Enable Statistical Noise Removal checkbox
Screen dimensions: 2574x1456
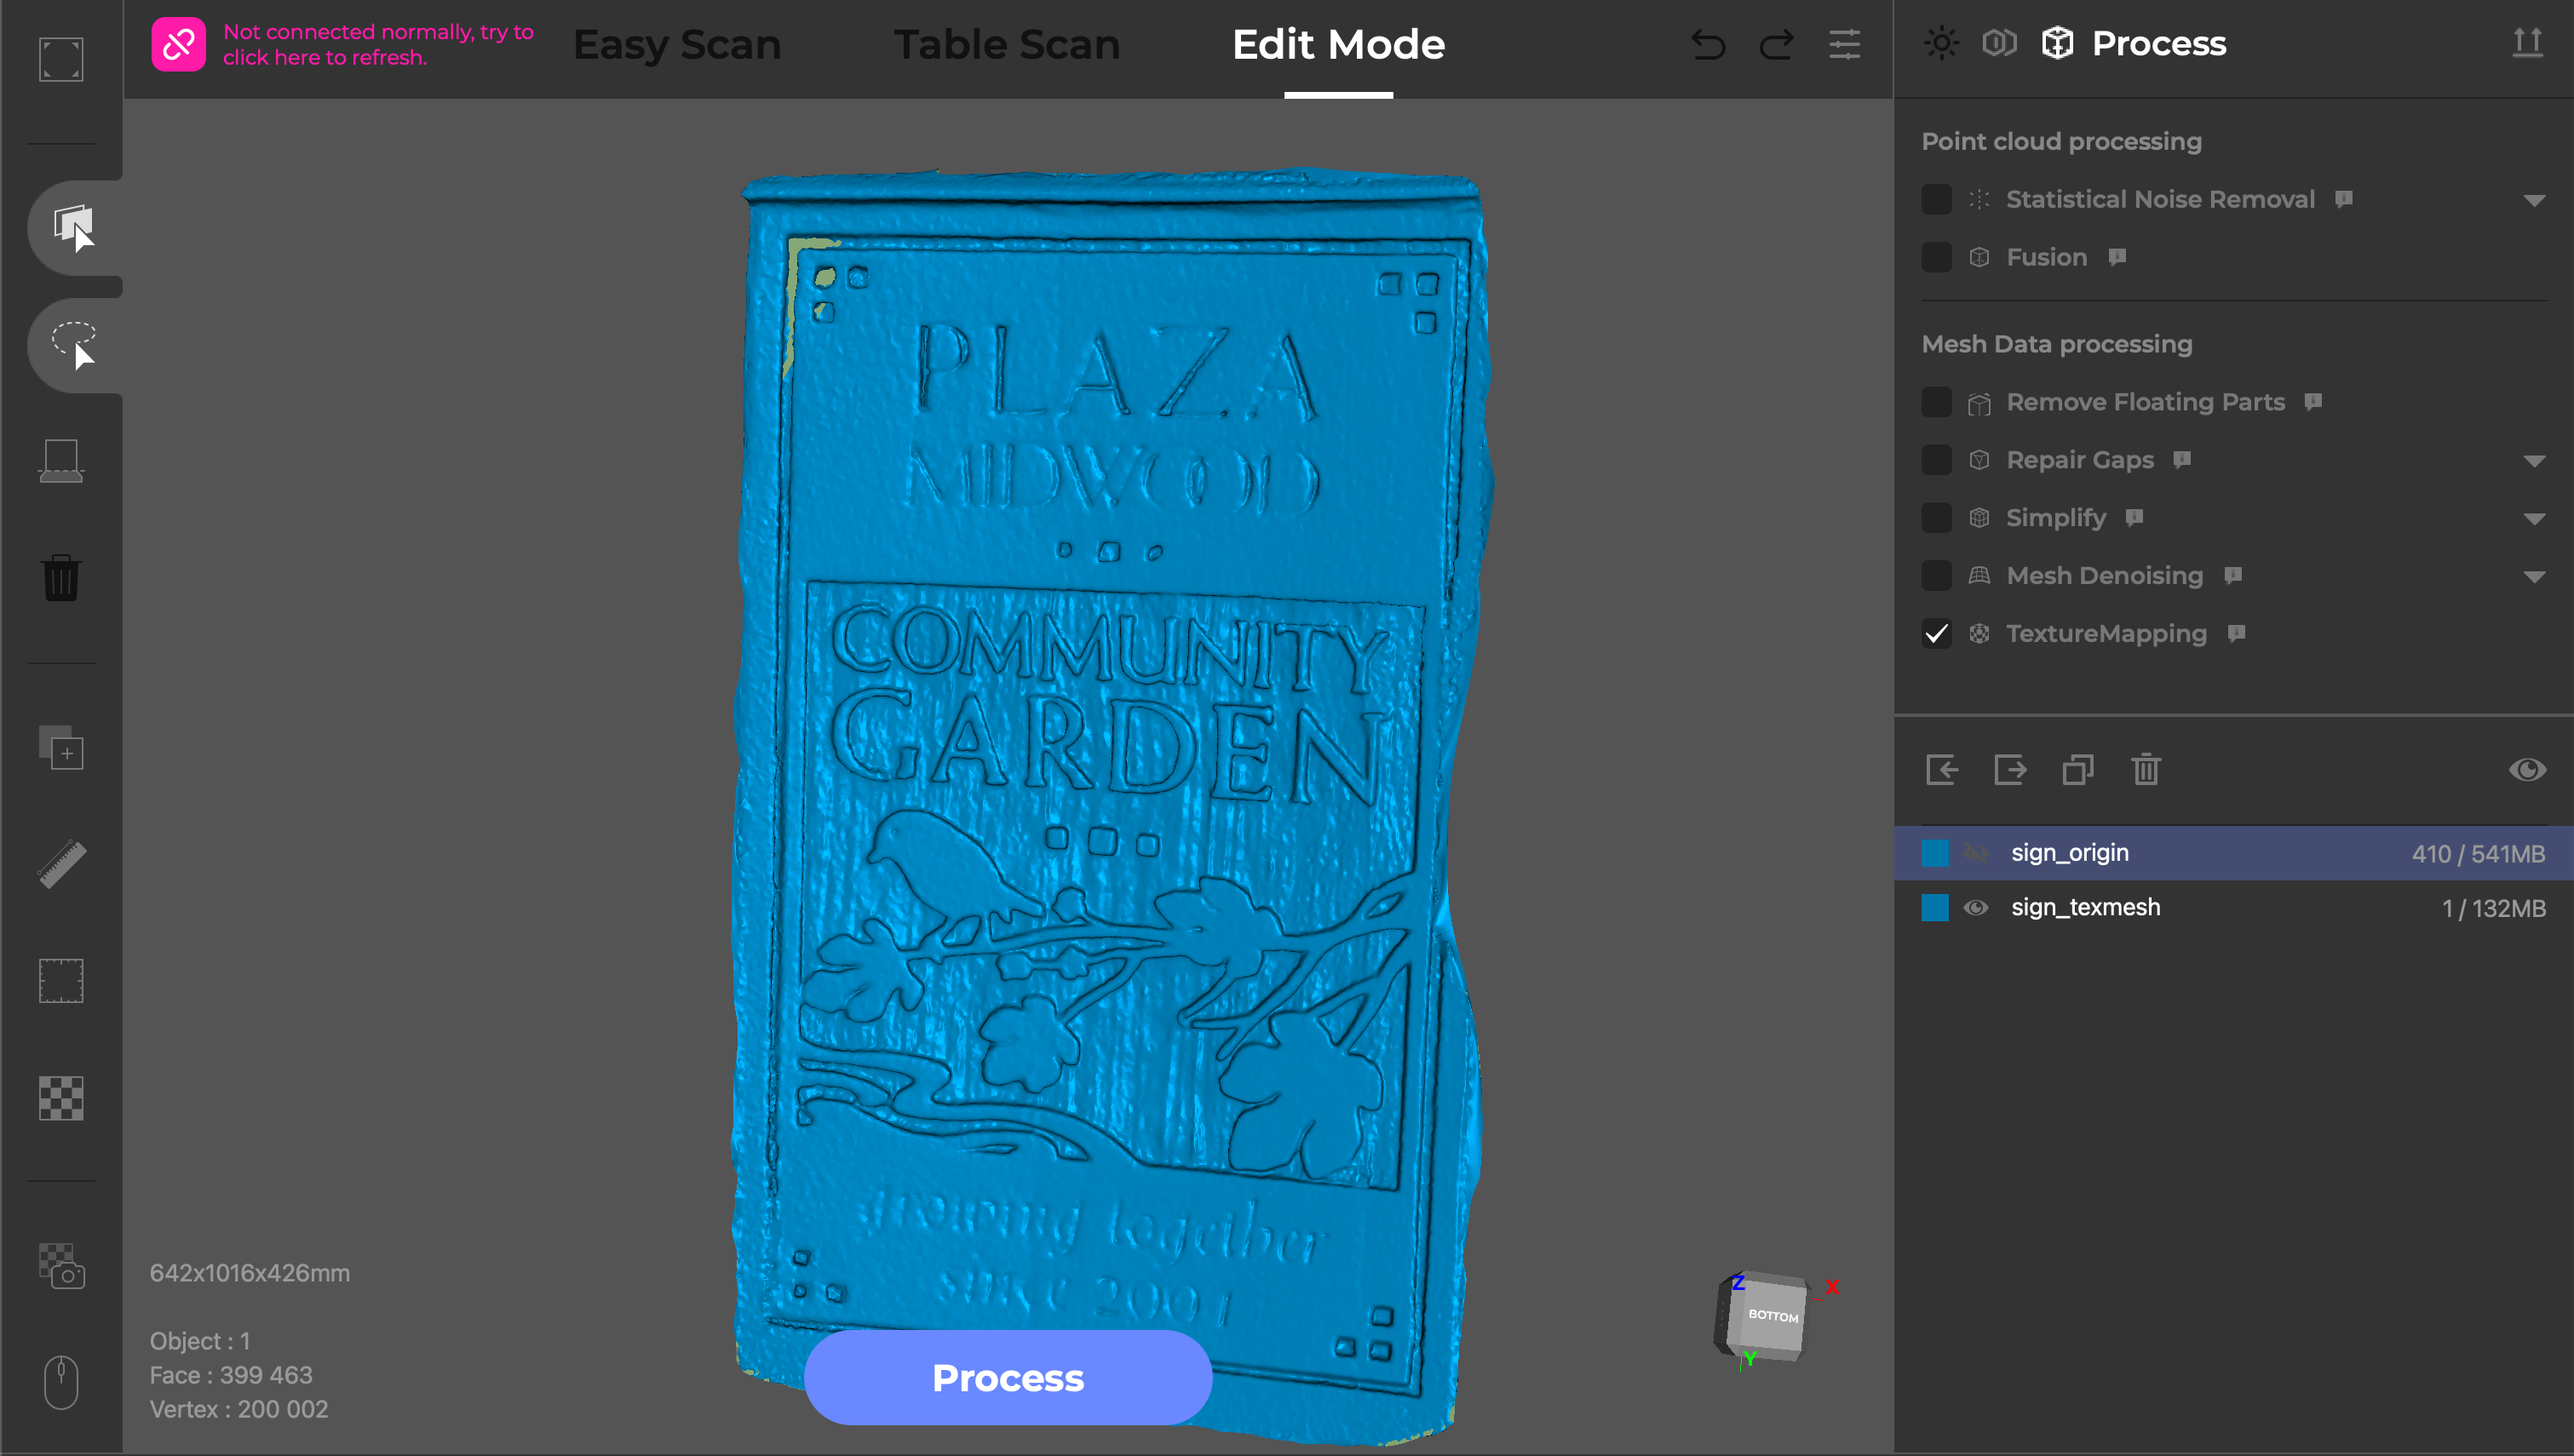1936,199
